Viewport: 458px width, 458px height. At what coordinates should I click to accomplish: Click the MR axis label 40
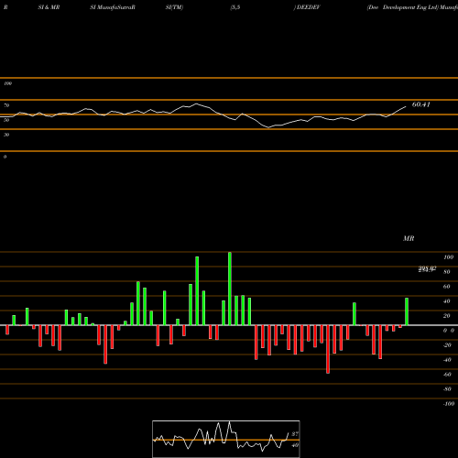coord(447,301)
